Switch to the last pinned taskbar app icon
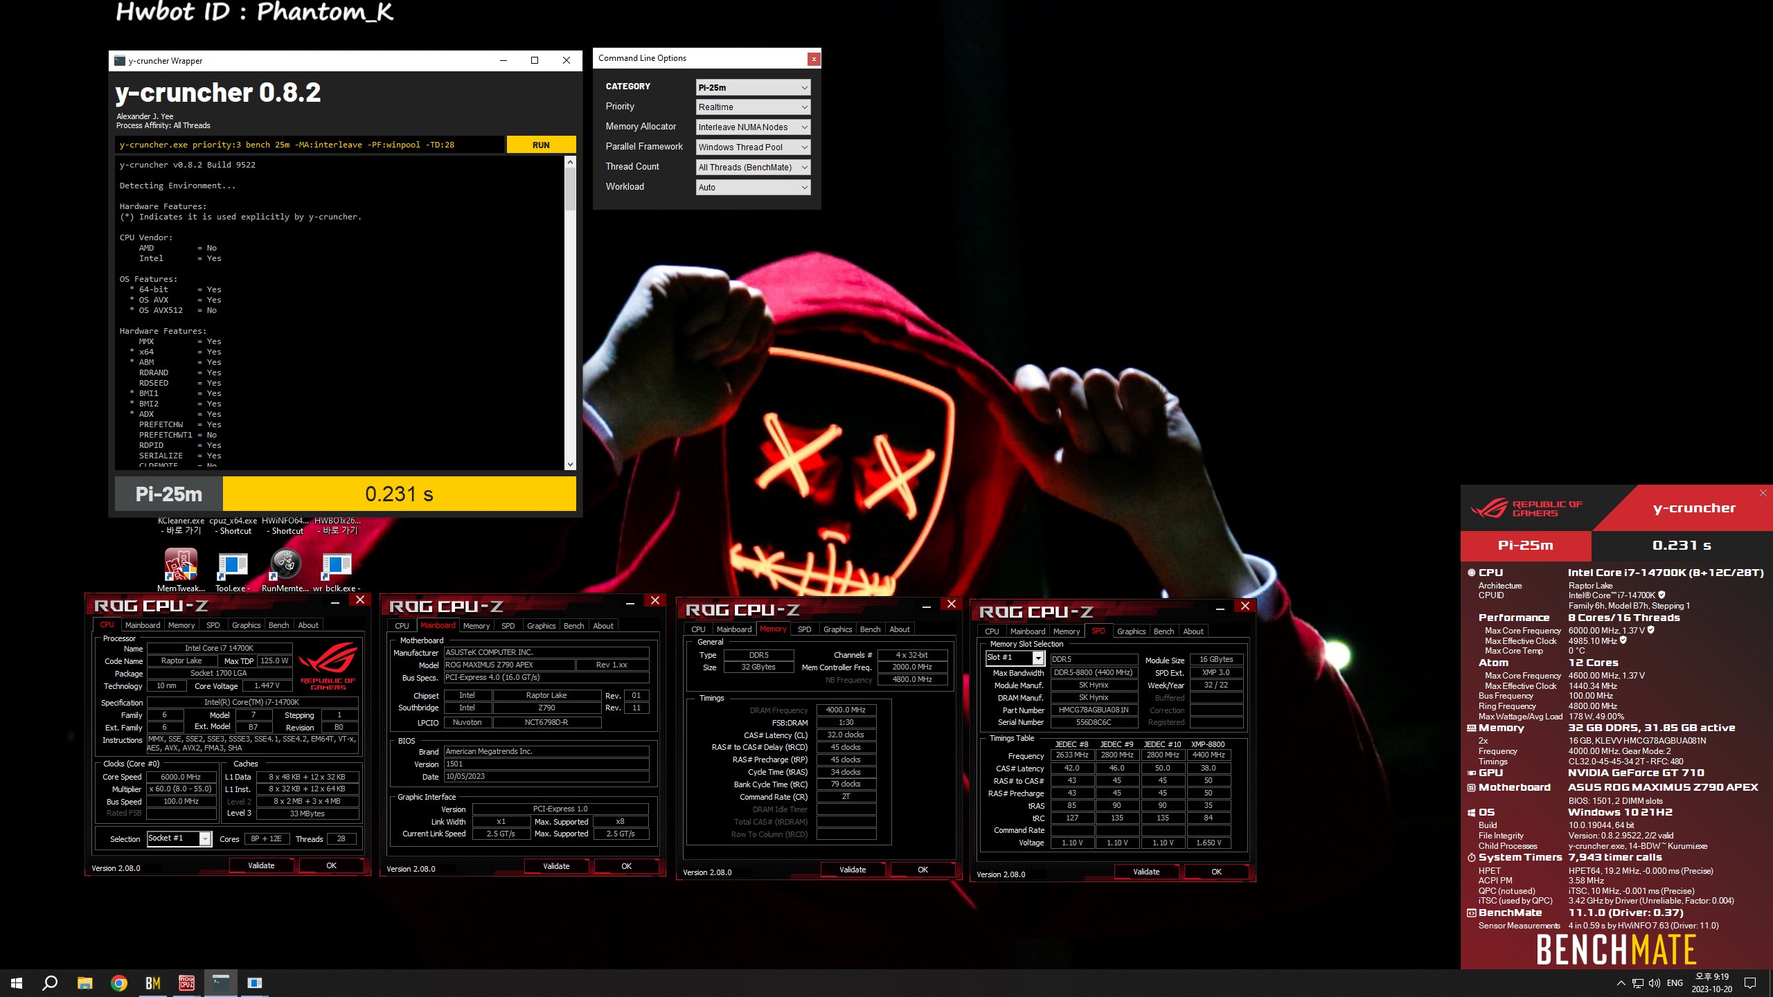Image resolution: width=1773 pixels, height=997 pixels. click(255, 983)
